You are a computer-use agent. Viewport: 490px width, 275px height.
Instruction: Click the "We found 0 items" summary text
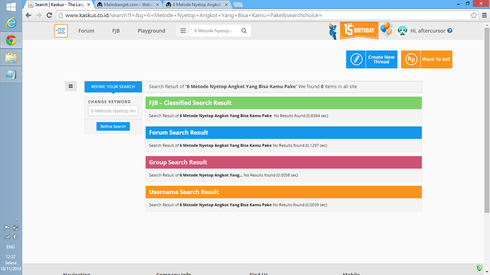click(328, 87)
